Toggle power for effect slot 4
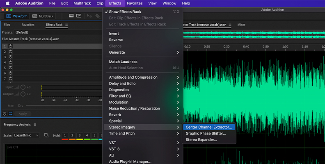Image resolution: width=325 pixels, height=164 pixels. (x=10, y=62)
